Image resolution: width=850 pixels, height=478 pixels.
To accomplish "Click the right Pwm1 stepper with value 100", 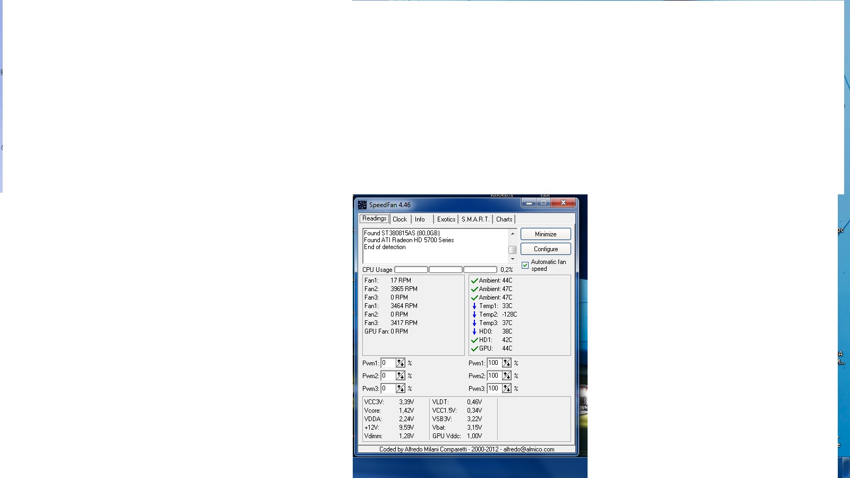I will coord(506,363).
